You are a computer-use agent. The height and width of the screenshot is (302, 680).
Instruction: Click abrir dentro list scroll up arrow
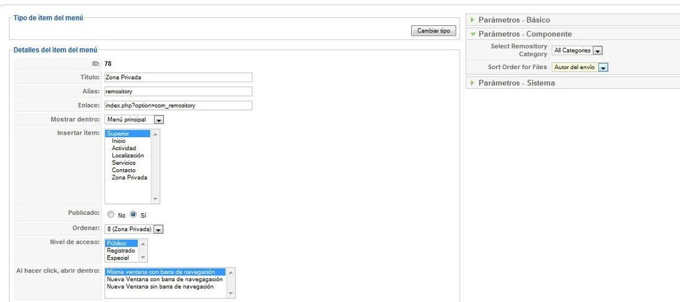[231, 272]
